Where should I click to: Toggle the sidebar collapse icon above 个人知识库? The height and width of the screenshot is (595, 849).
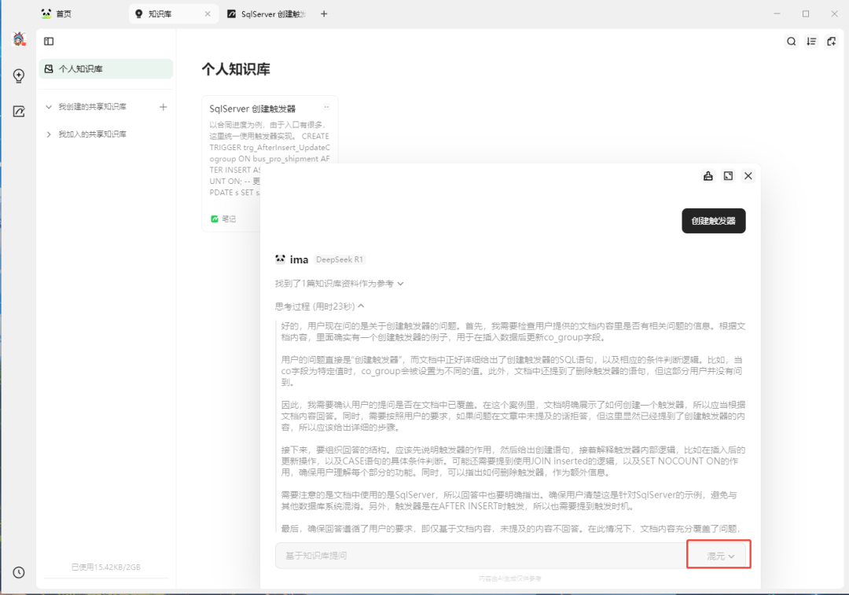49,40
